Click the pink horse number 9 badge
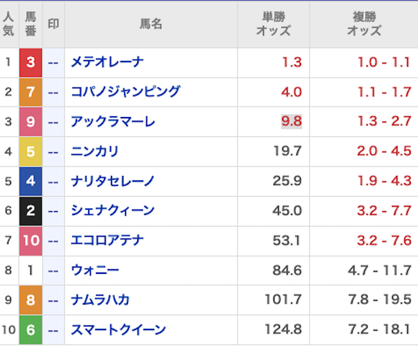 [31, 122]
